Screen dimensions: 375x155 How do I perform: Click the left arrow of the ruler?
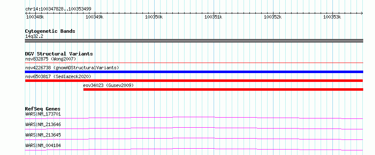[x=26, y=13]
